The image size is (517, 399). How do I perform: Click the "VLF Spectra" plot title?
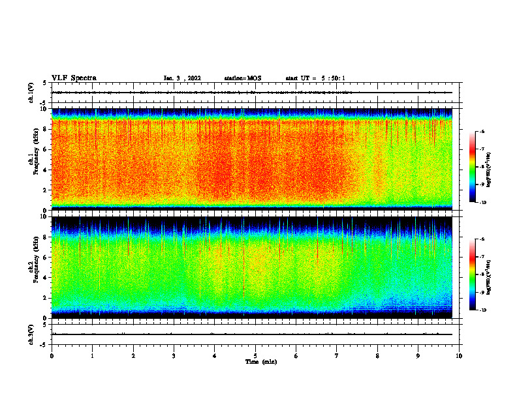[x=74, y=78]
